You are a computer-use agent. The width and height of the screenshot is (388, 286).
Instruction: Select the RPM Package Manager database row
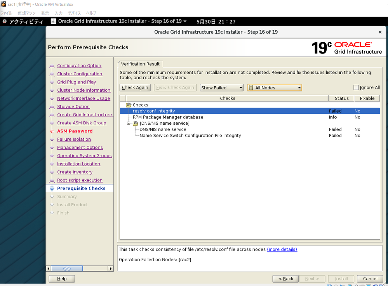250,117
